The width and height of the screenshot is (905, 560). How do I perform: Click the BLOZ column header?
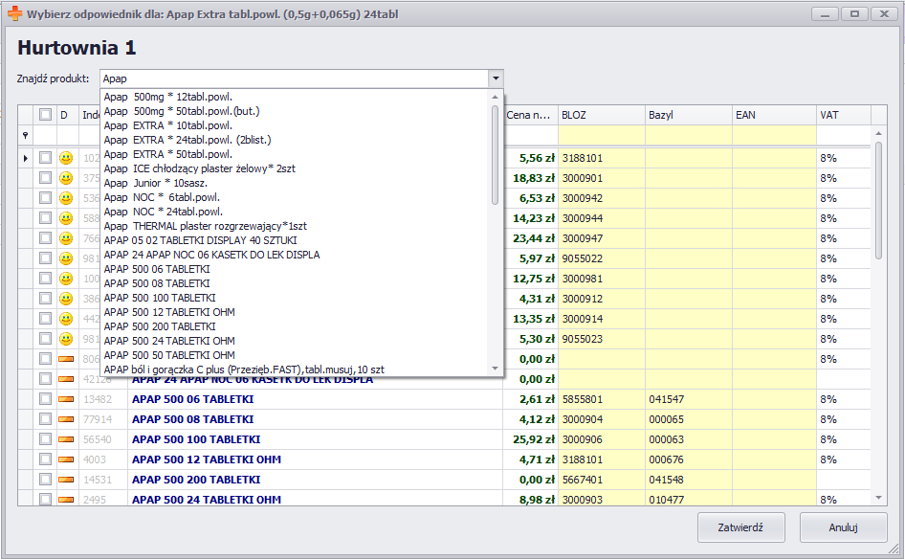(601, 115)
